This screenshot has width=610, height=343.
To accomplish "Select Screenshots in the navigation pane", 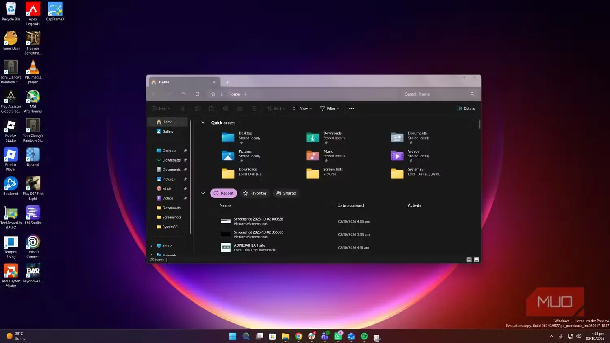I will [172, 217].
